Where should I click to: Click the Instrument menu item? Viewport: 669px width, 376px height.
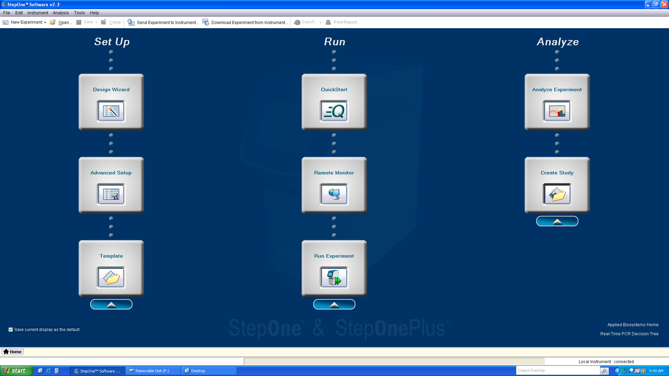[37, 13]
